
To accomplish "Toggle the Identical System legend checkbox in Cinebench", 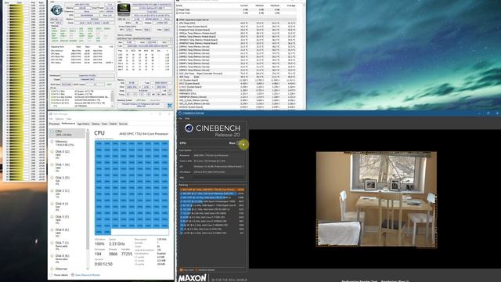I will pyautogui.click(x=196, y=269).
